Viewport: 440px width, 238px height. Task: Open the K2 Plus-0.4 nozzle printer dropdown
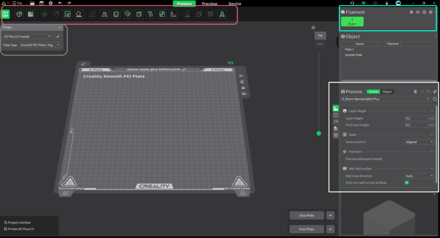[x=27, y=36]
